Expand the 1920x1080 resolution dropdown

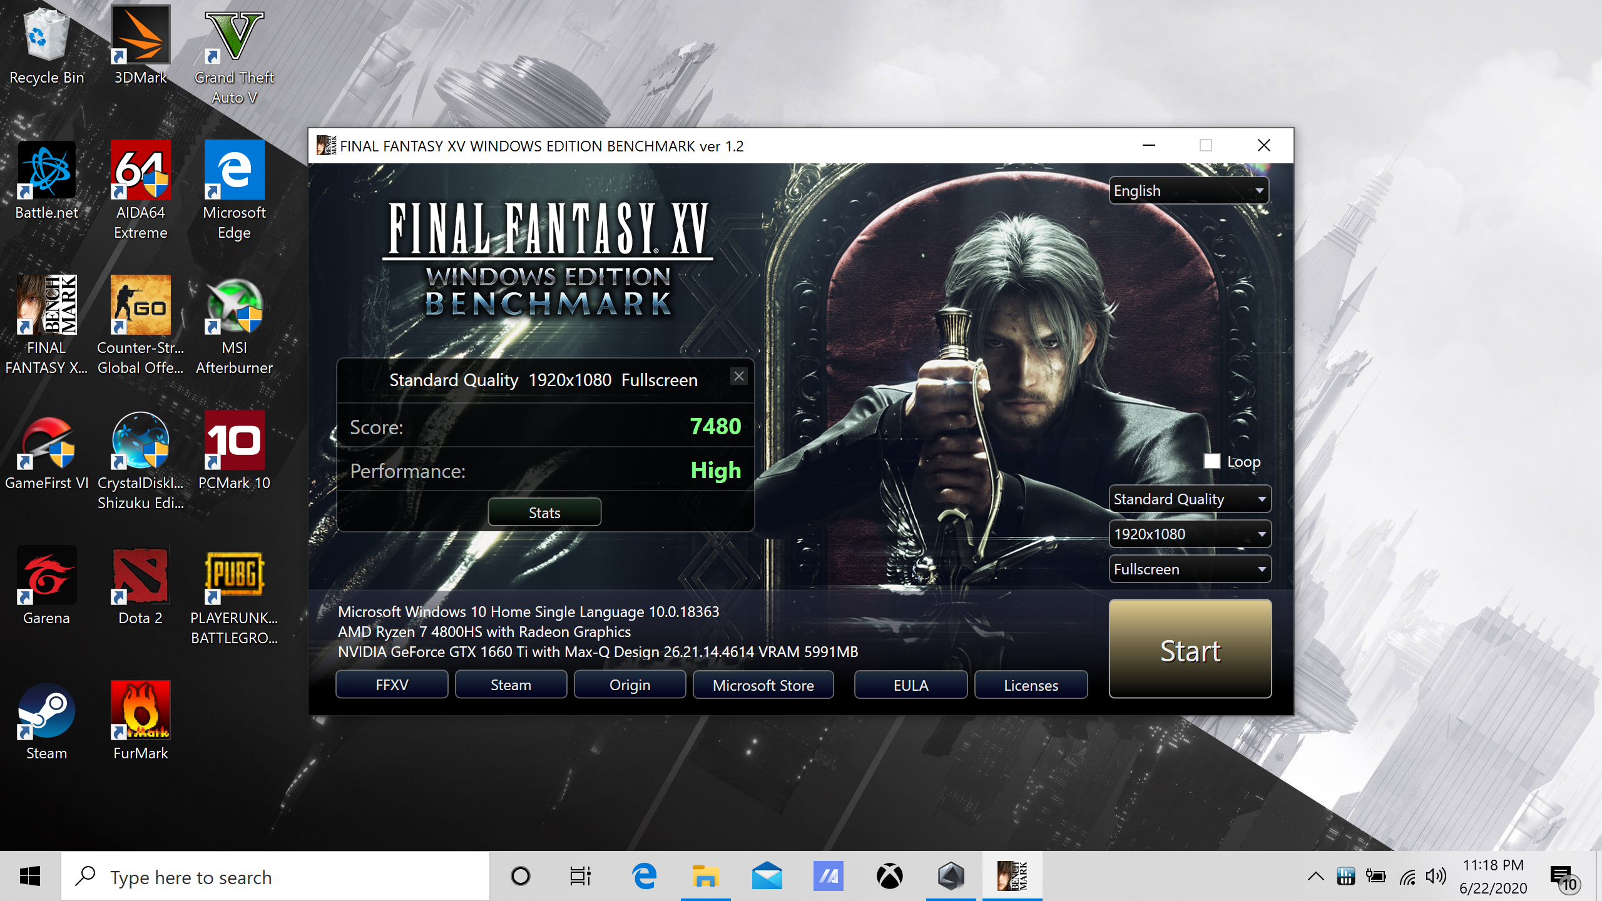pyautogui.click(x=1190, y=534)
